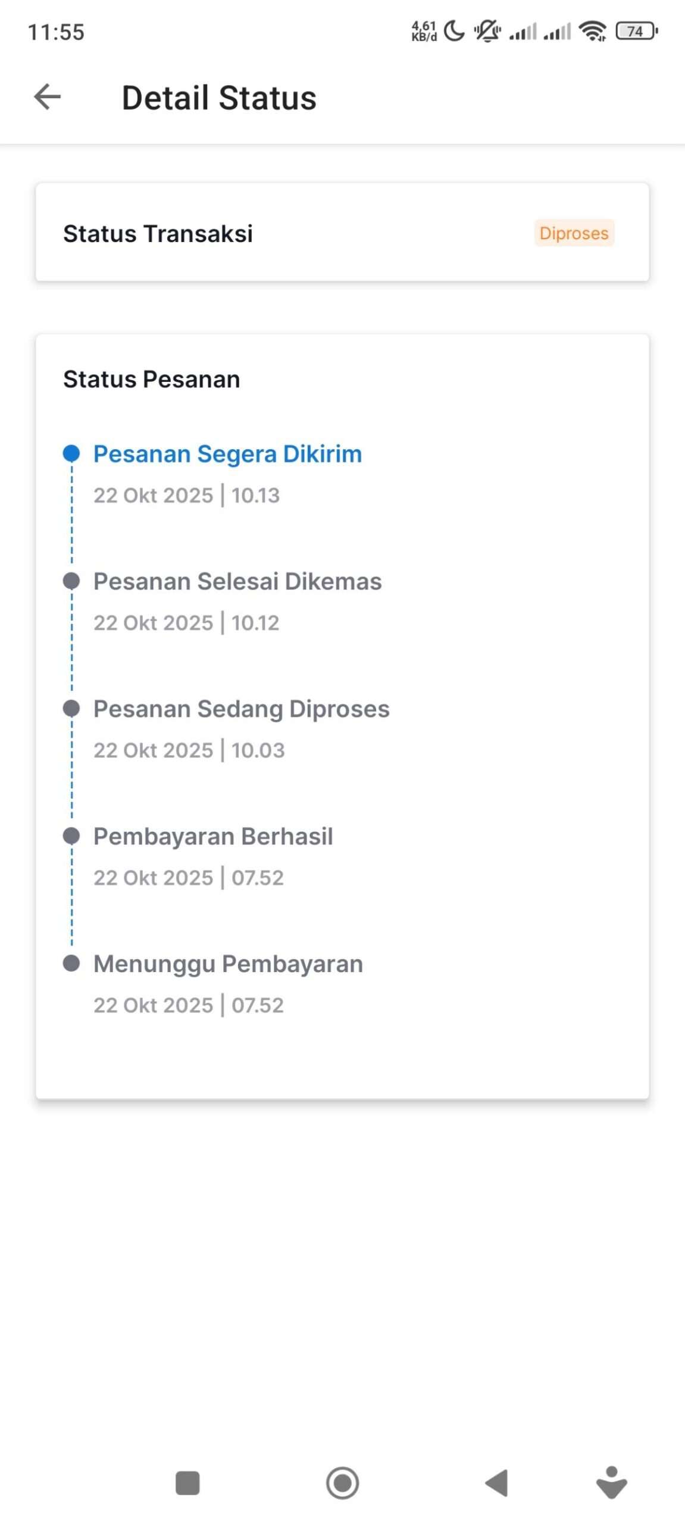Tap the Wi-Fi status icon
Screen dimensions: 685x1523
coord(593,31)
